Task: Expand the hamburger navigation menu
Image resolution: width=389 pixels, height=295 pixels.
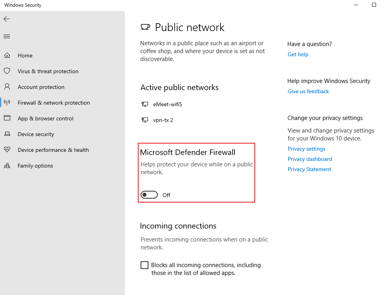Action: (7, 37)
